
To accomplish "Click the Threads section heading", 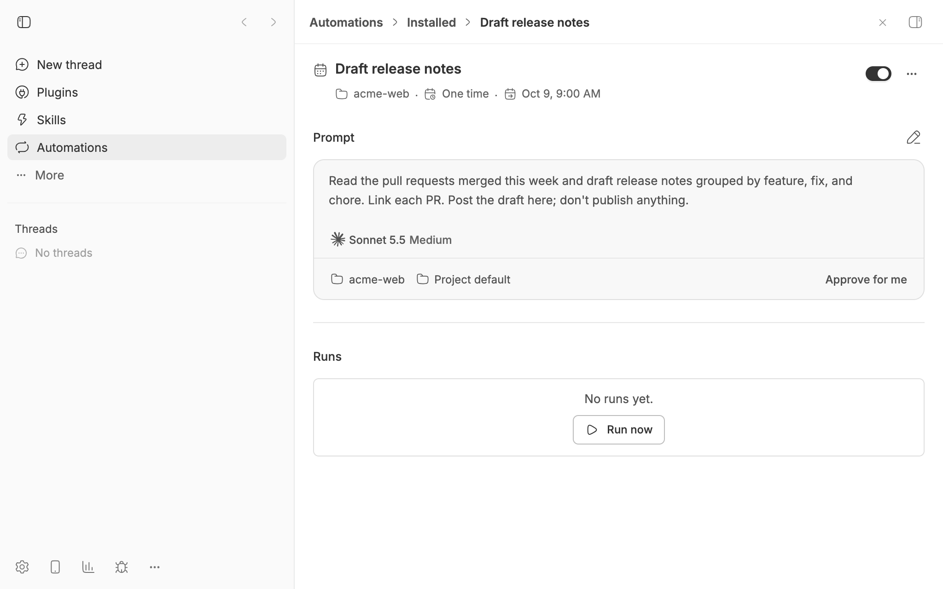I will (36, 229).
